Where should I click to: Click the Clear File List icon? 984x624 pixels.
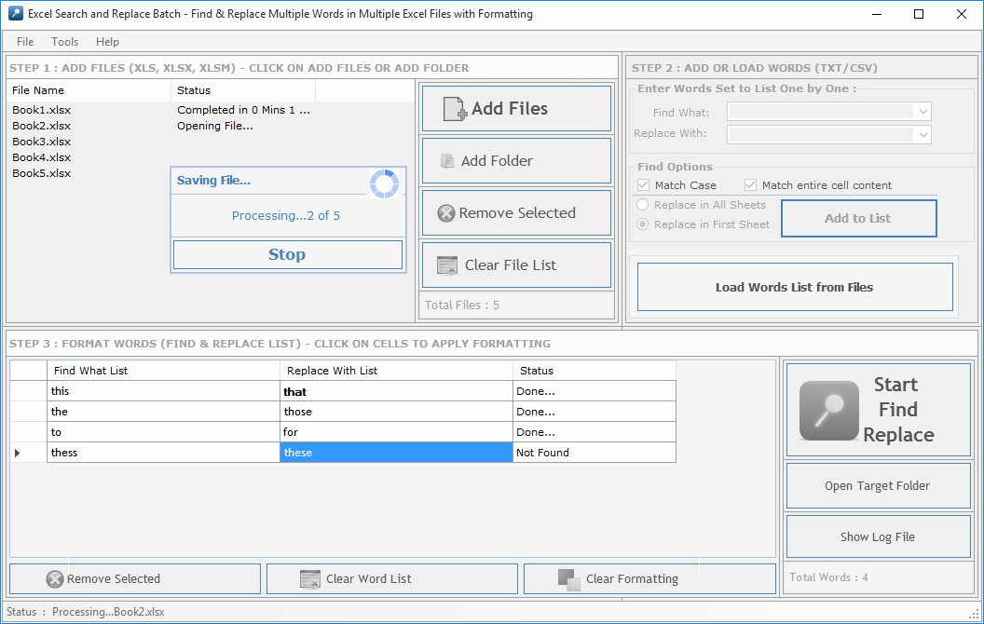[x=447, y=265]
